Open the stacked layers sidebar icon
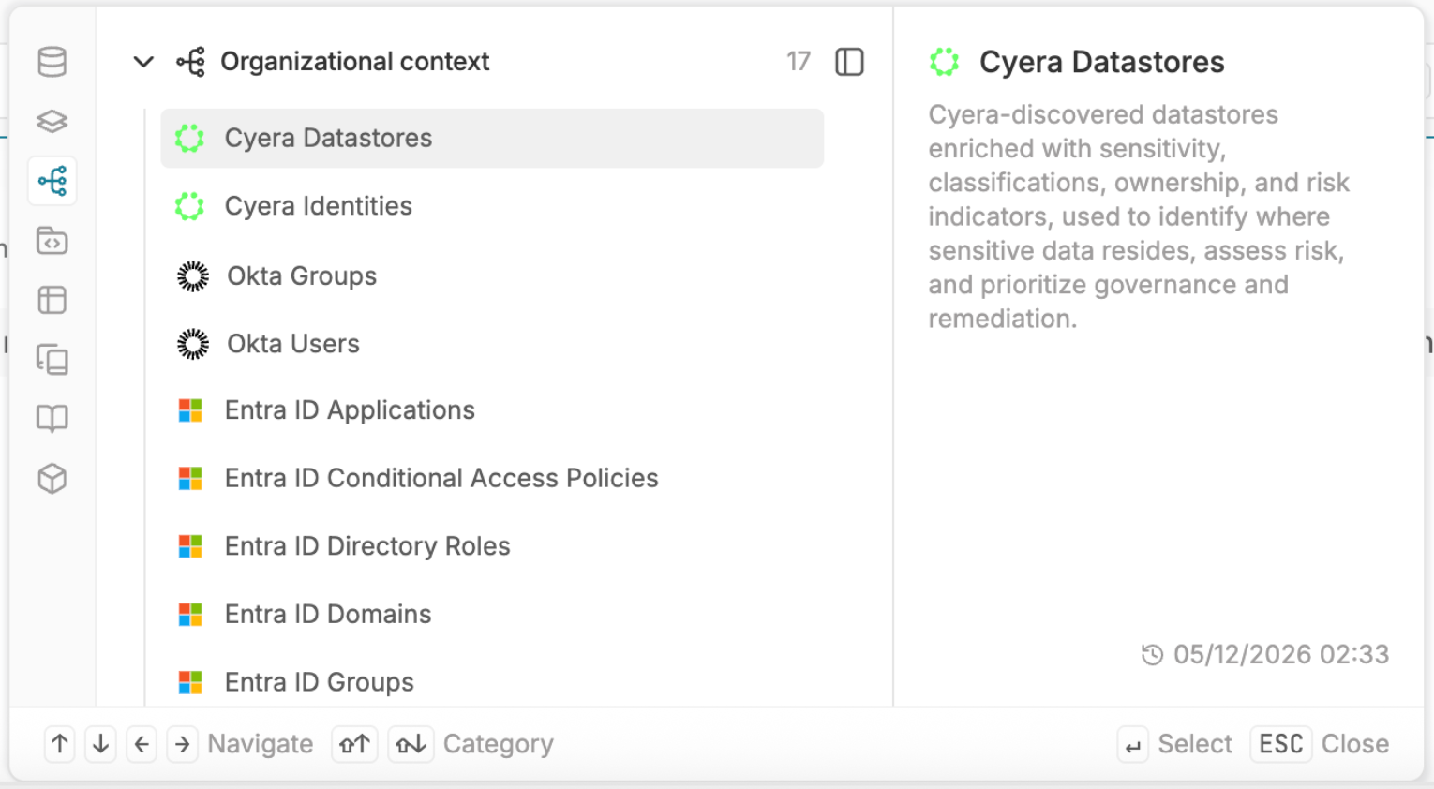Viewport: 1434px width, 789px height. pyautogui.click(x=52, y=121)
